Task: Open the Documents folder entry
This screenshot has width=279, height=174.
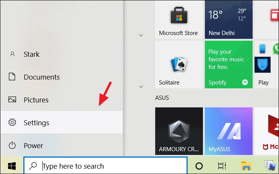Action: [62, 77]
